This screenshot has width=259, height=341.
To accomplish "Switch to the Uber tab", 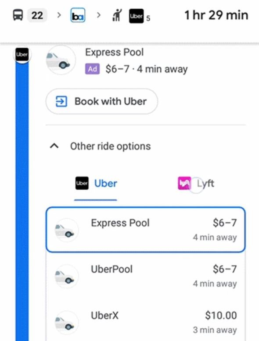I will [x=96, y=184].
